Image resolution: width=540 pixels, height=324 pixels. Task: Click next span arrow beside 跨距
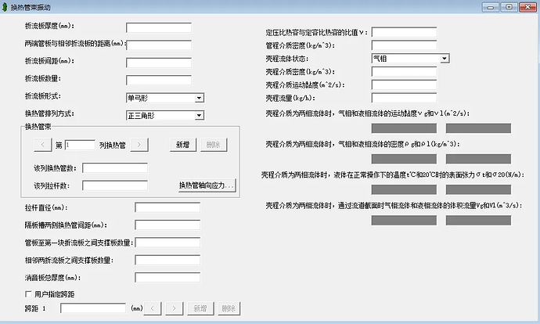point(175,308)
